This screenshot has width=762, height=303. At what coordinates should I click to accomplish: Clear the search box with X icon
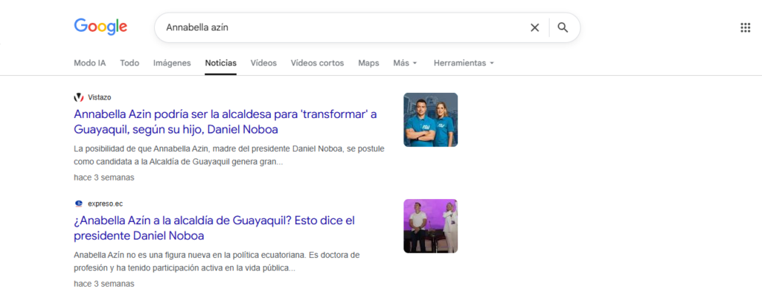pyautogui.click(x=534, y=27)
